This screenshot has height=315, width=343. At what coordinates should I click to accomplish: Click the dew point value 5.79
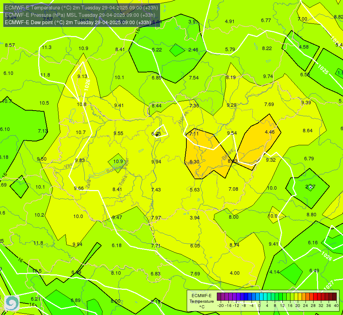[x=230, y=49]
